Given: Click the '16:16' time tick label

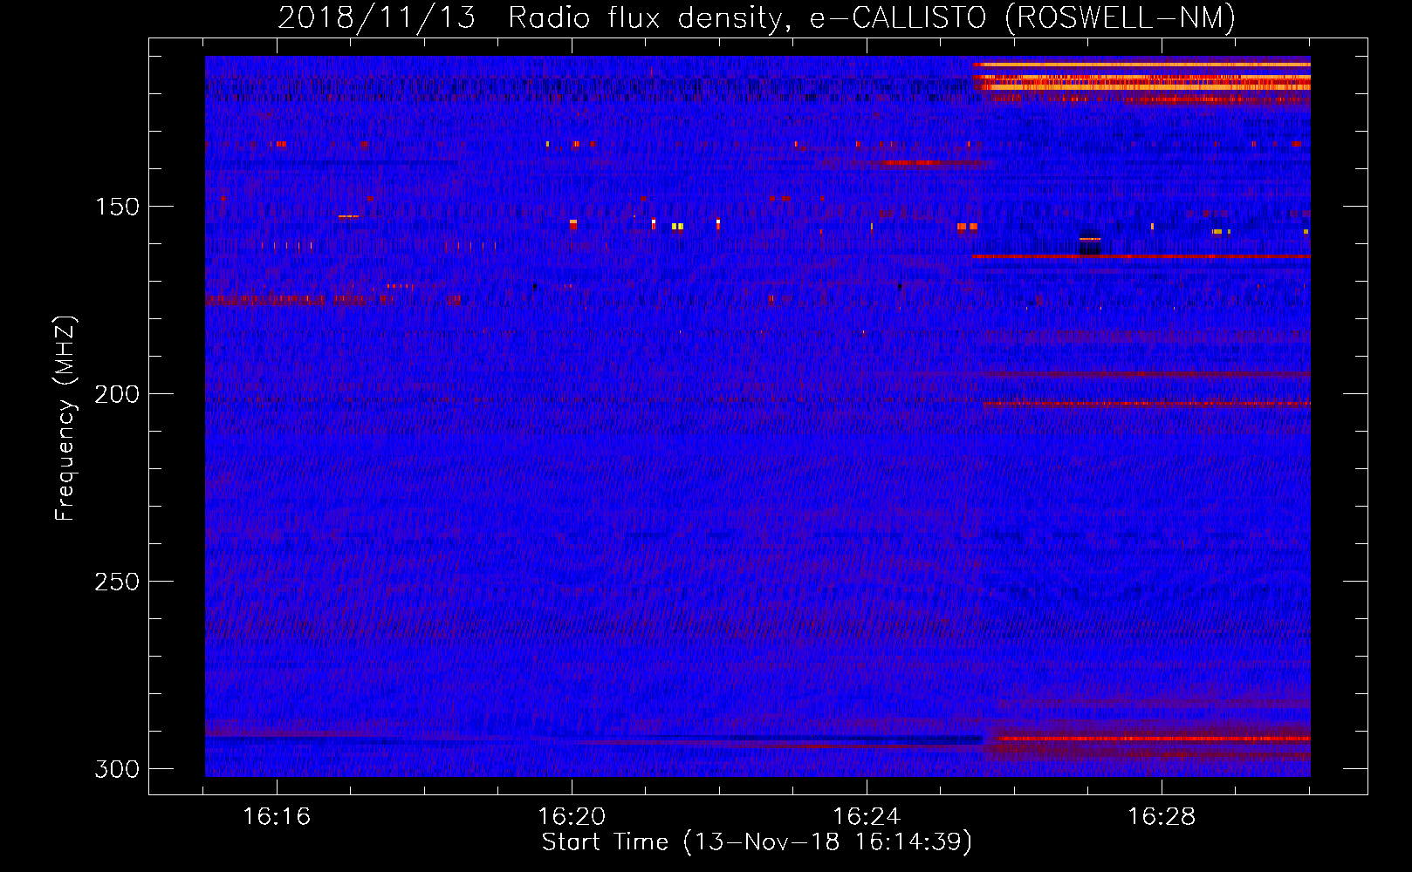Looking at the screenshot, I should coord(277,817).
